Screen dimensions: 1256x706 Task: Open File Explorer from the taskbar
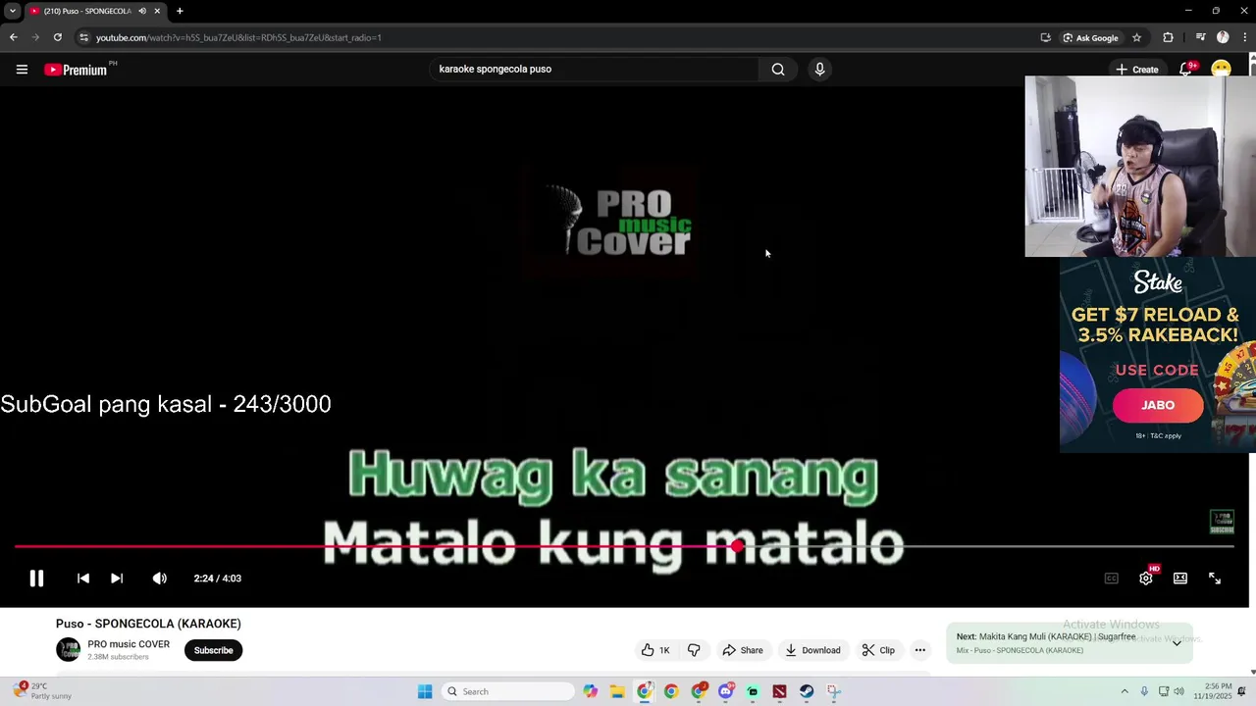(x=617, y=691)
